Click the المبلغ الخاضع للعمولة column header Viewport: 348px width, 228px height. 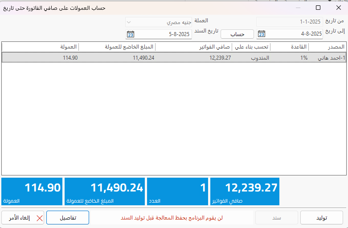click(x=117, y=47)
